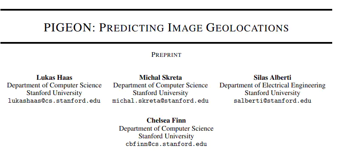Click Stanford University under Silas Alberti
The width and height of the screenshot is (339, 154).
tap(272, 93)
